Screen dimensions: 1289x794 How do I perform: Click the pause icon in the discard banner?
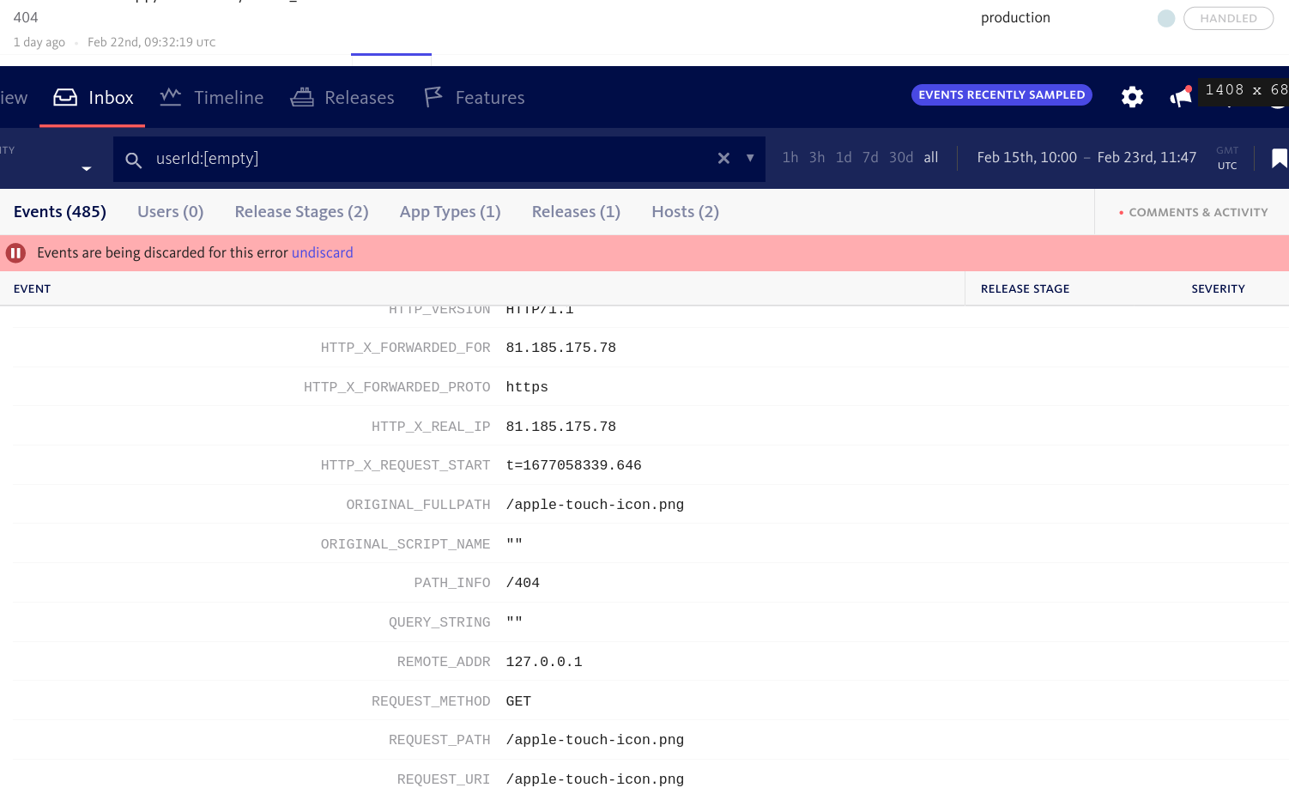pyautogui.click(x=15, y=252)
